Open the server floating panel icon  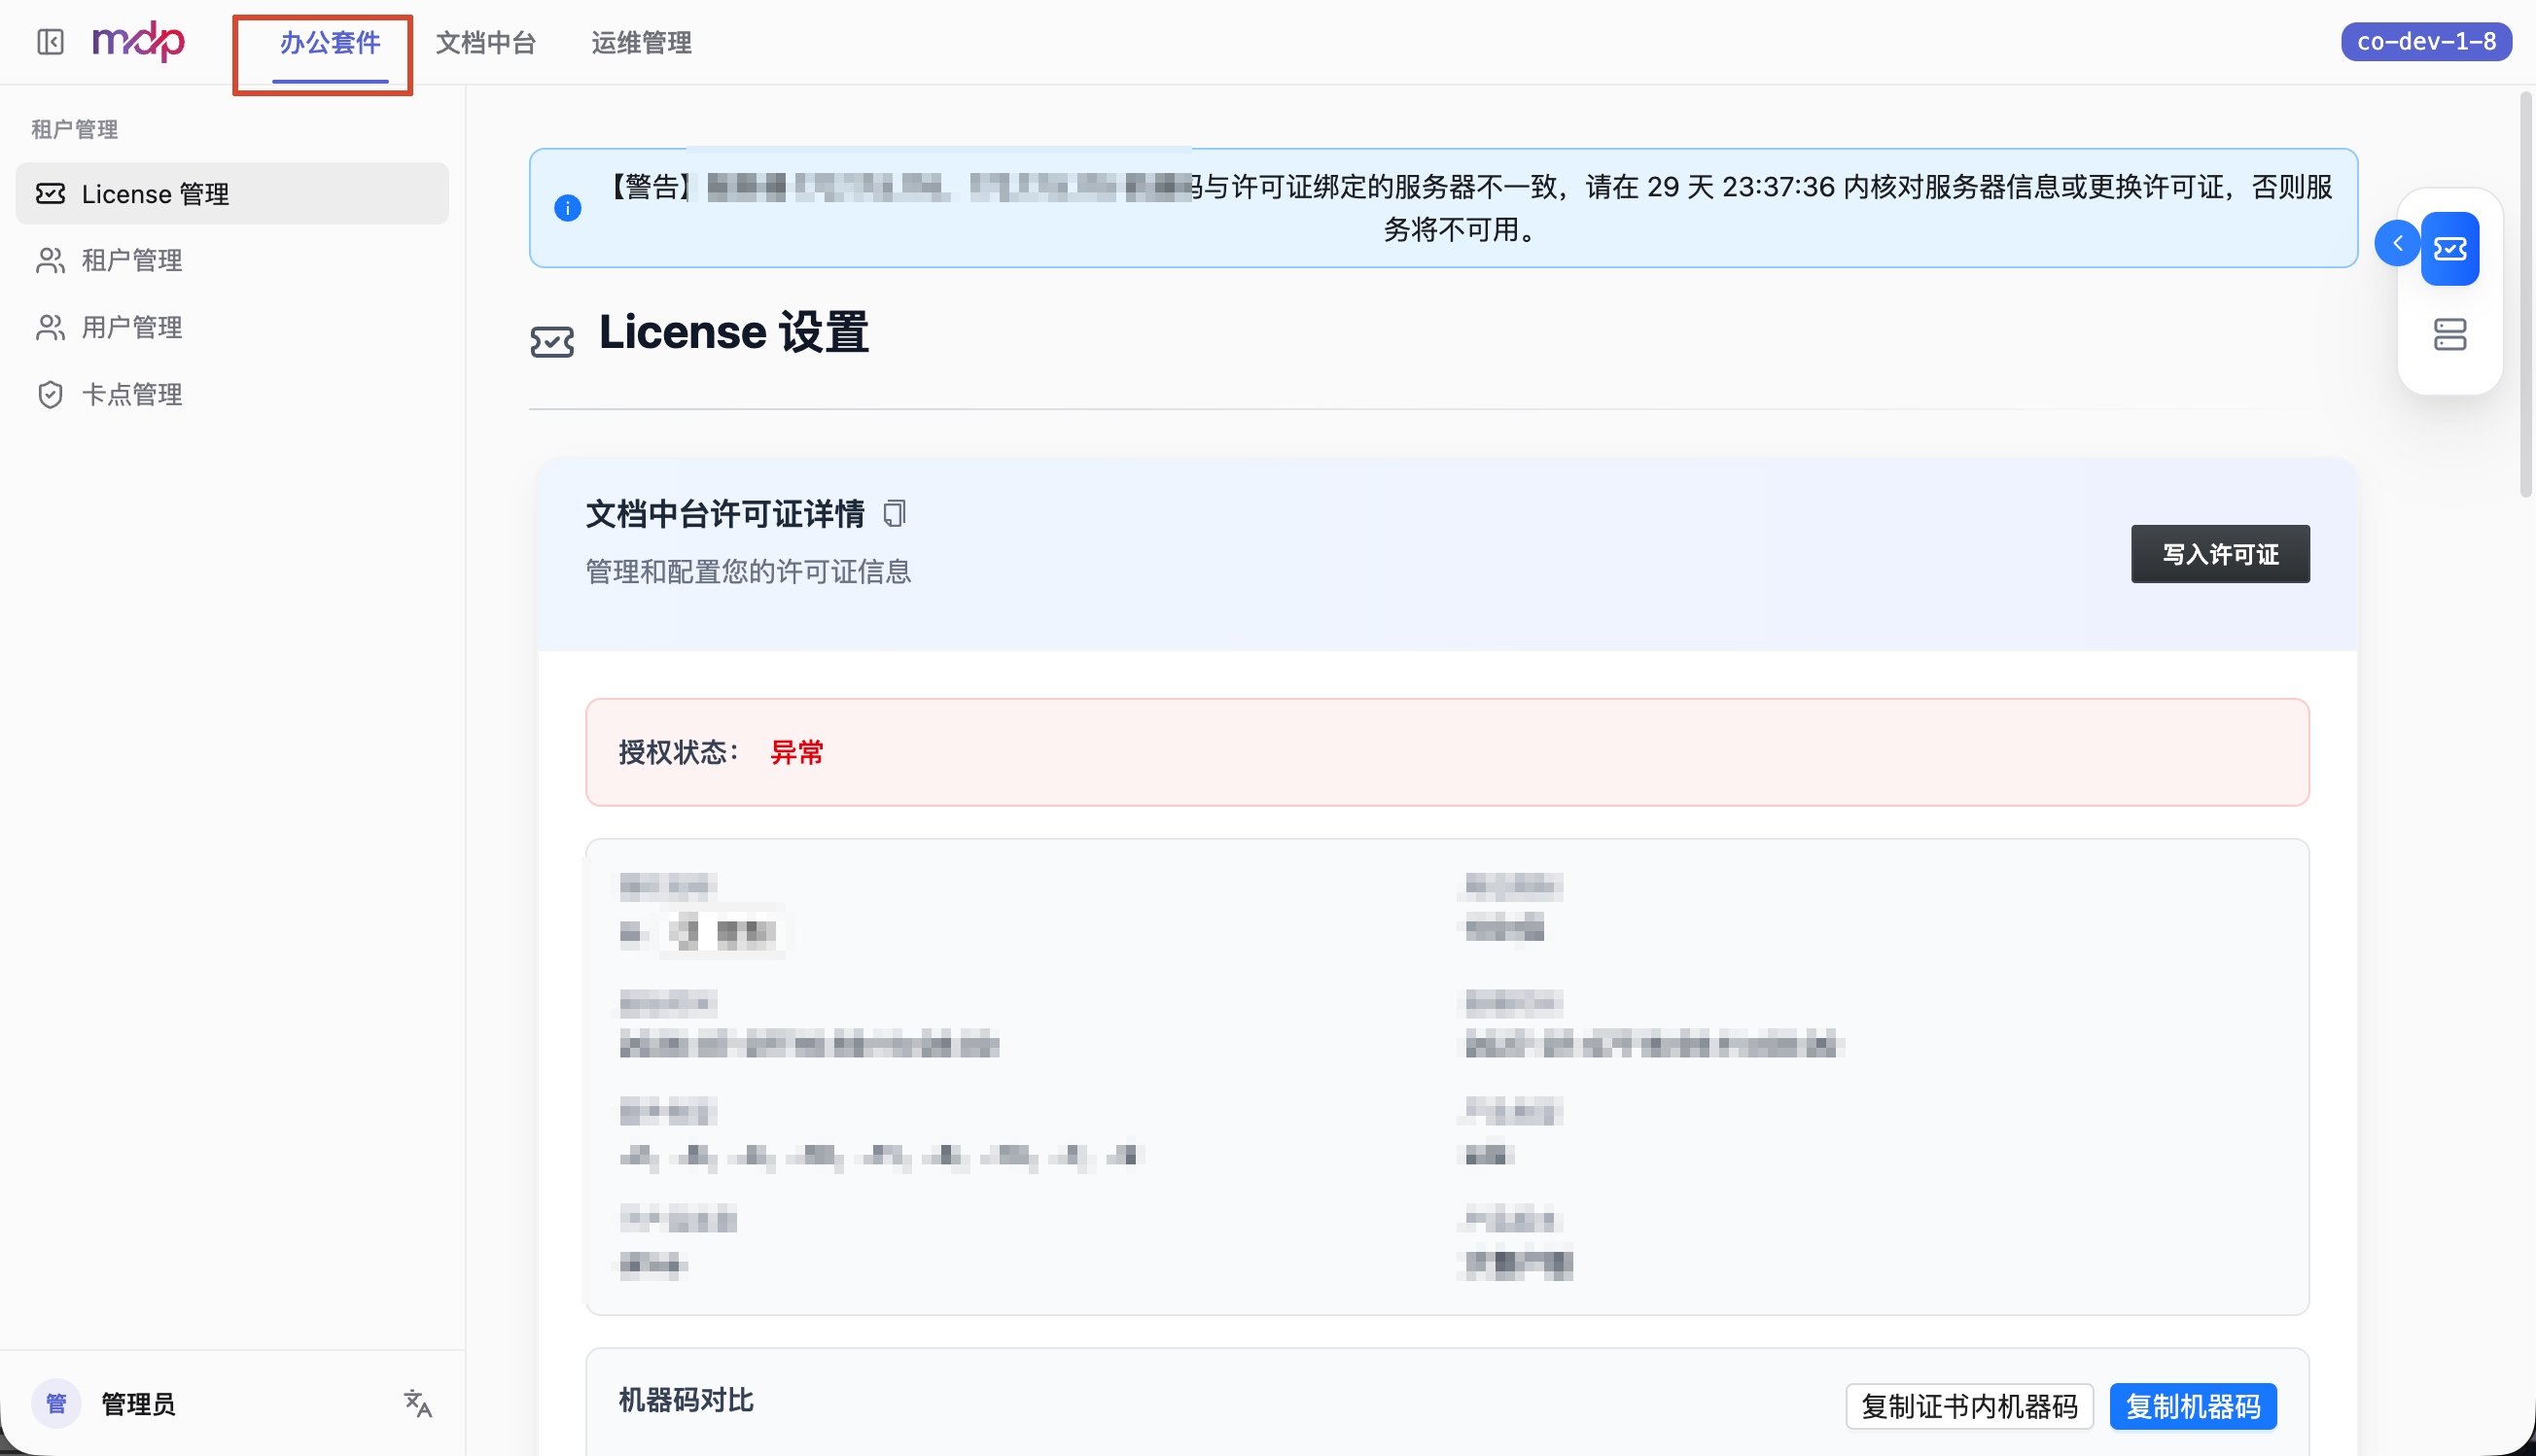pos(2450,335)
